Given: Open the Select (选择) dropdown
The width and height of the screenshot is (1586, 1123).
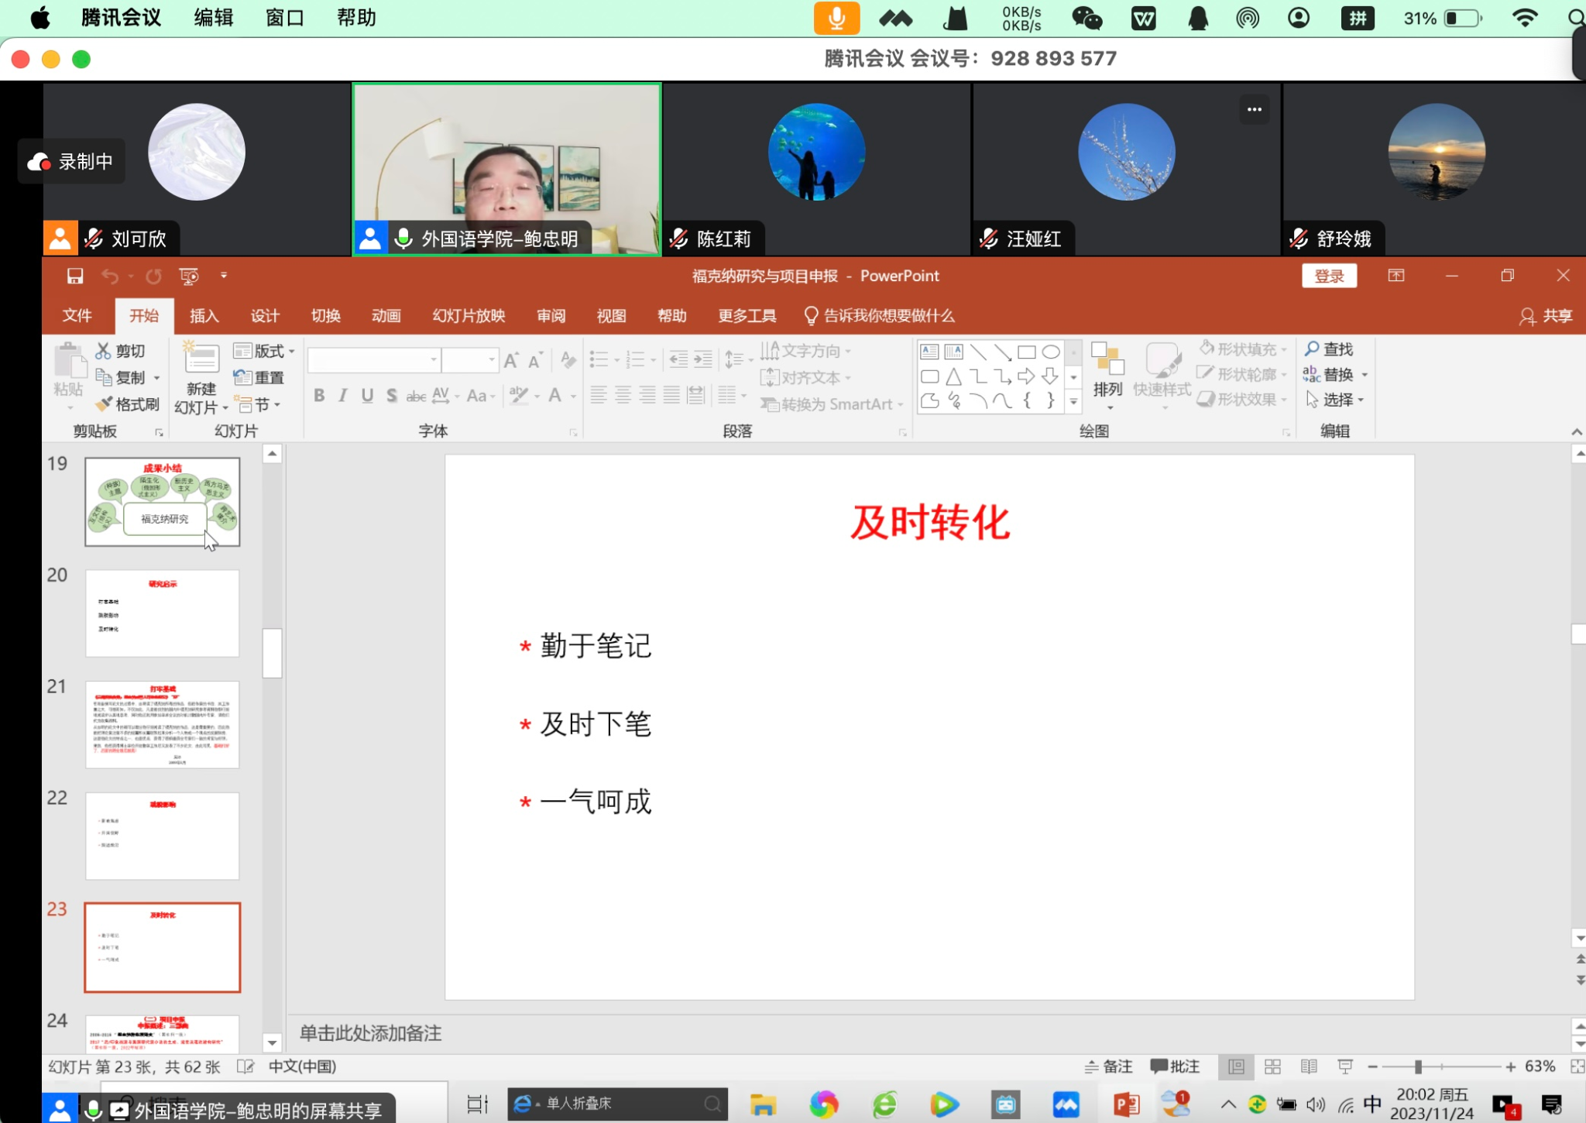Looking at the screenshot, I should click(1335, 400).
